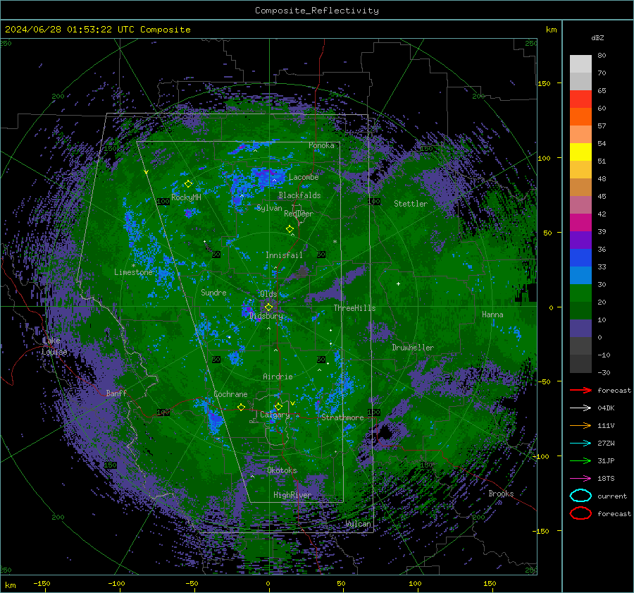Viewport: 634px width, 593px height.
Task: Click the white 04DK arrow symbol
Action: pyautogui.click(x=580, y=408)
